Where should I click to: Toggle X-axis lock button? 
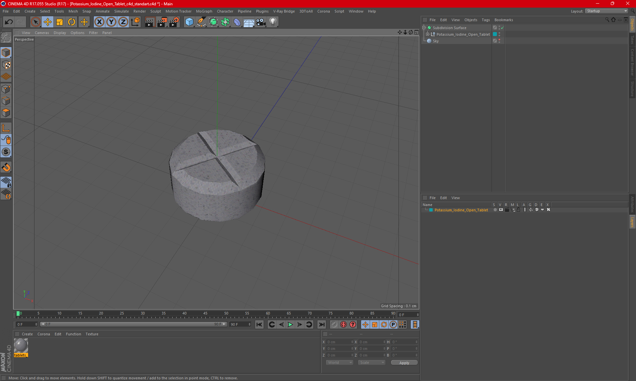pos(99,22)
